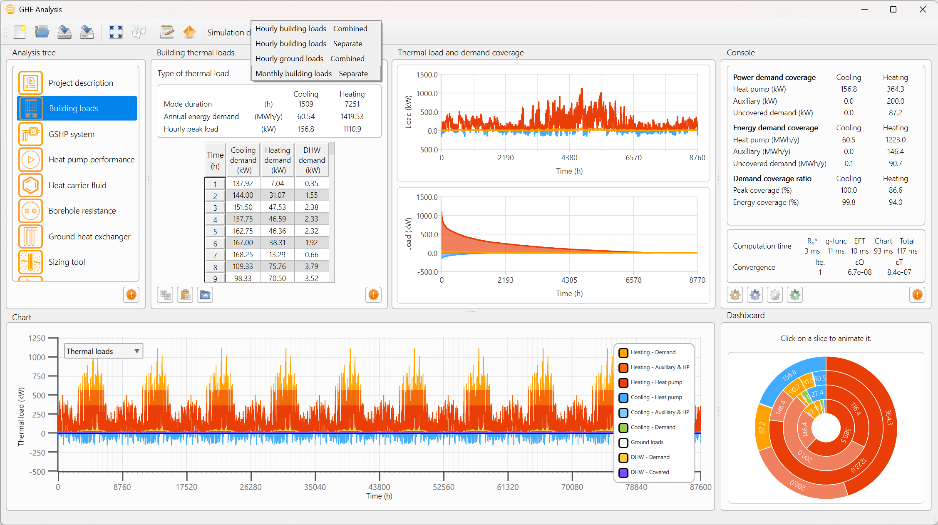Click DHW demand cell 3.79
Viewport: 938px width, 525px height.
click(311, 266)
